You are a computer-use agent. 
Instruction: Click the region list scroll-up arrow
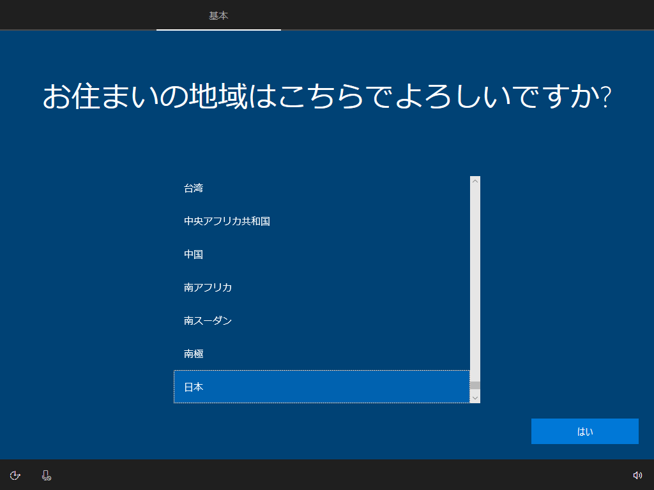(475, 181)
